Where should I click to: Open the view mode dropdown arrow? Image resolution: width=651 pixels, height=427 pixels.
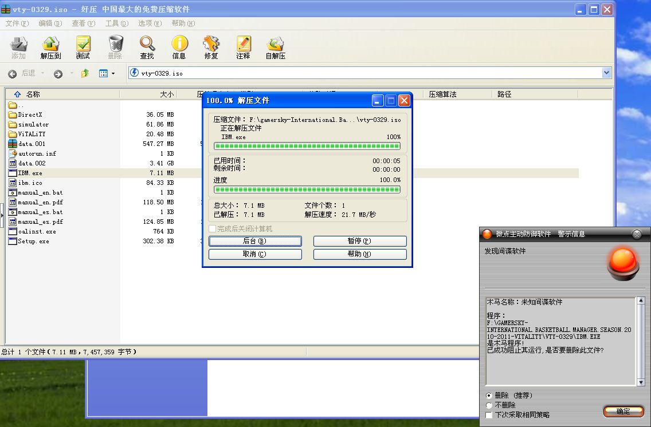[x=113, y=74]
